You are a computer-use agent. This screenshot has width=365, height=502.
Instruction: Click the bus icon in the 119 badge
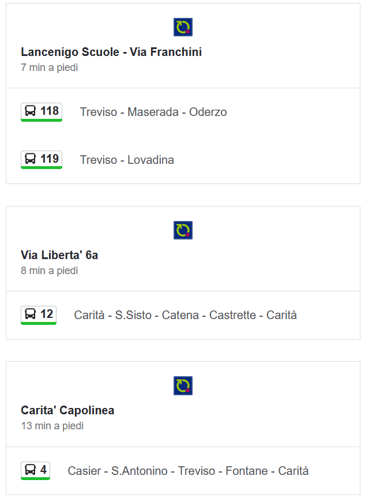click(x=31, y=159)
